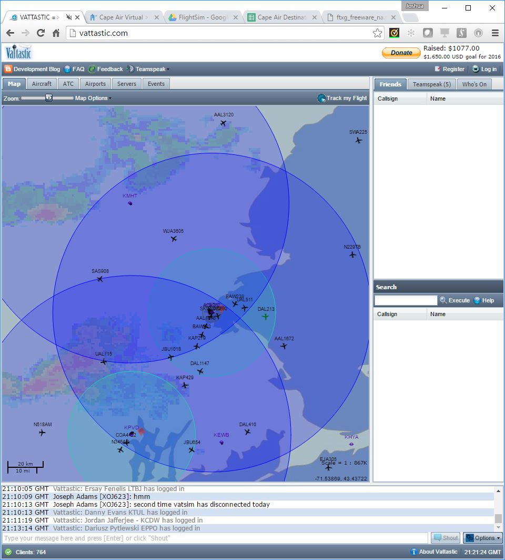Screen dimensions: 505x560
Task: Click the Friends Callsign column header
Action: [400, 99]
